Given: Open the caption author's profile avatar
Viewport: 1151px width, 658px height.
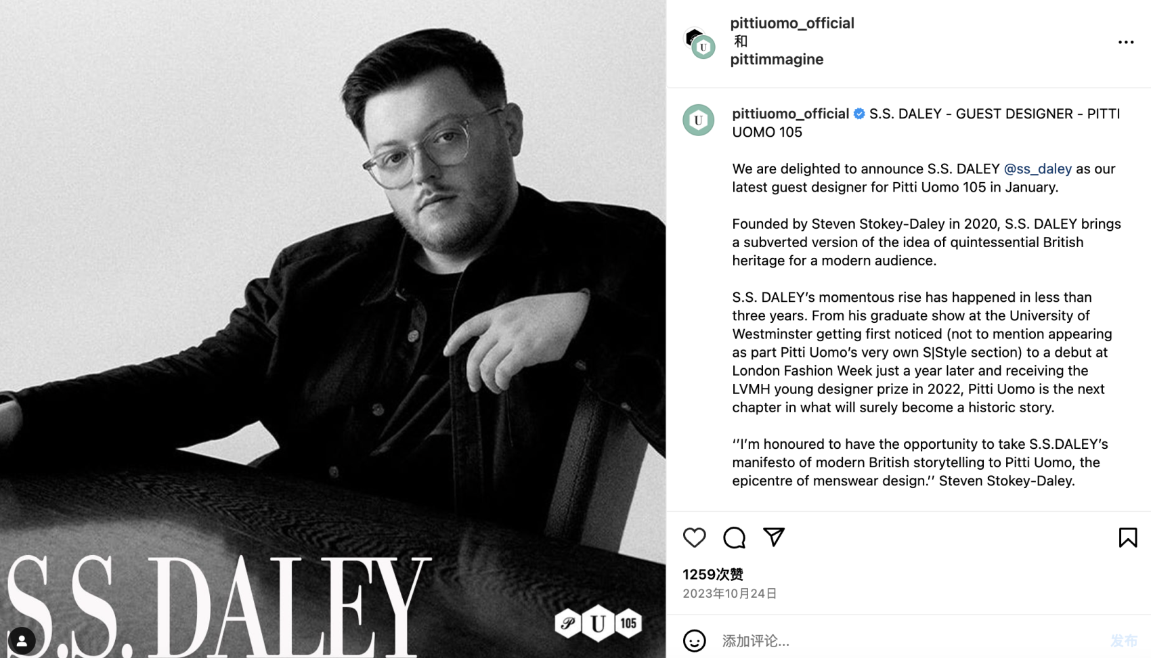Looking at the screenshot, I should point(698,120).
